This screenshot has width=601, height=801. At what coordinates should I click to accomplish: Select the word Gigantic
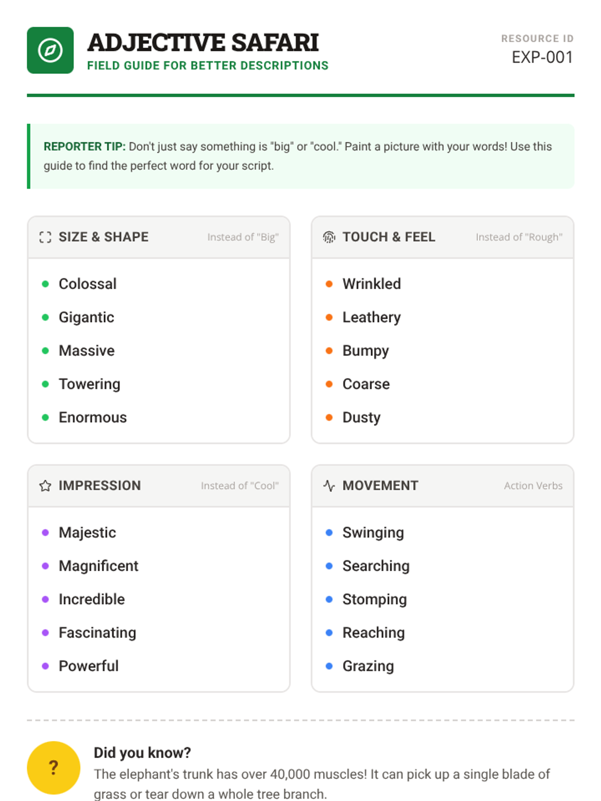click(x=86, y=317)
